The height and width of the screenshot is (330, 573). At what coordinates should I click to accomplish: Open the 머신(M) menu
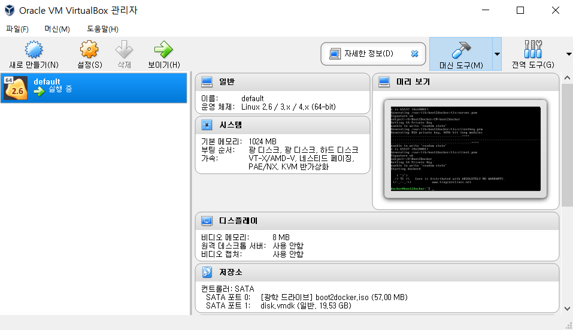(x=57, y=29)
